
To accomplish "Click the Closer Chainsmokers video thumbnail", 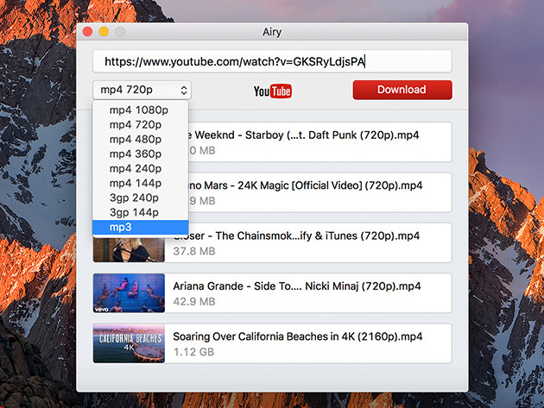I will pyautogui.click(x=129, y=249).
